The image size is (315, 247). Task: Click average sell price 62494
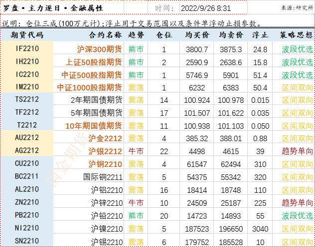pos(231,165)
